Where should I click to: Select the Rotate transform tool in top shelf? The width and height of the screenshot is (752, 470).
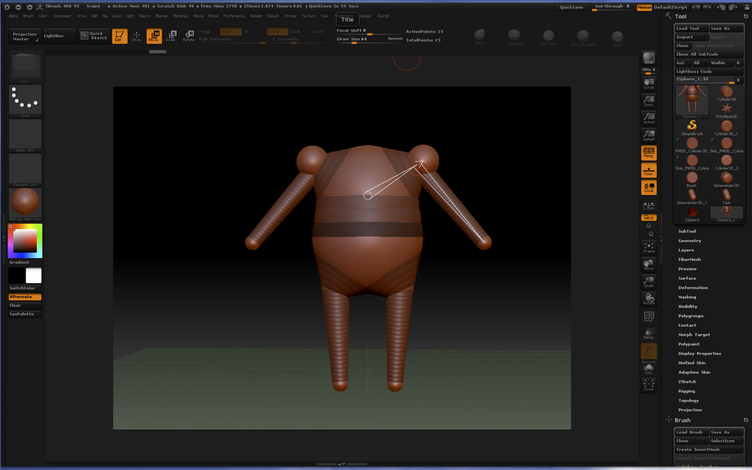pos(188,36)
